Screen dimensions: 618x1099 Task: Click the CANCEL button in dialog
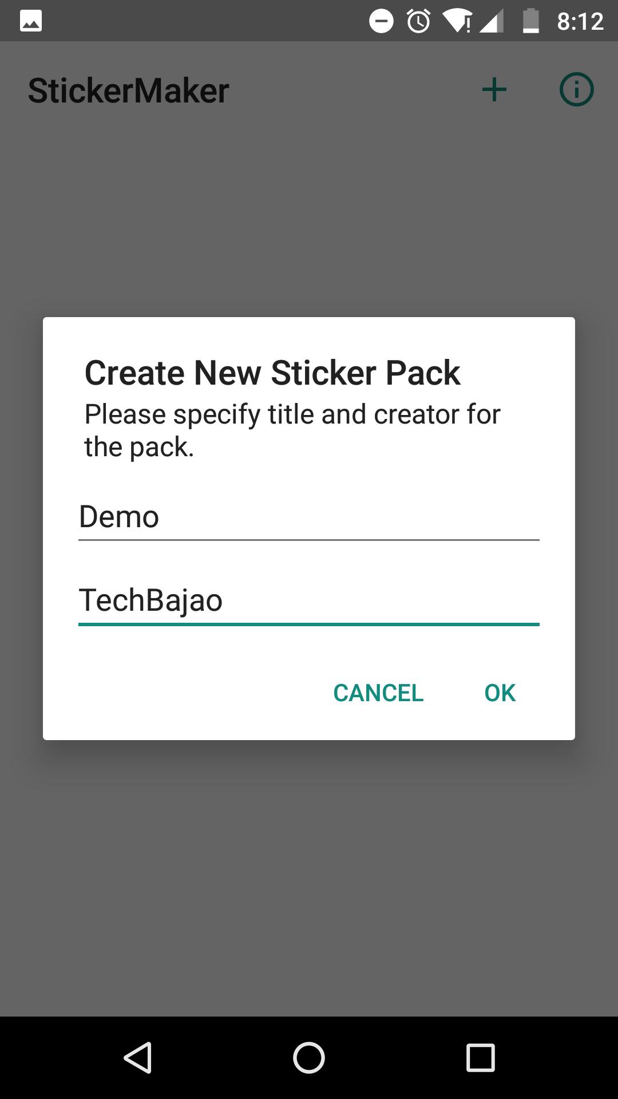(x=378, y=693)
